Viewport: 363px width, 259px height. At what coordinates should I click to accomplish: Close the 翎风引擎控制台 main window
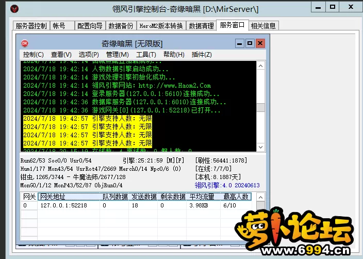351,7
